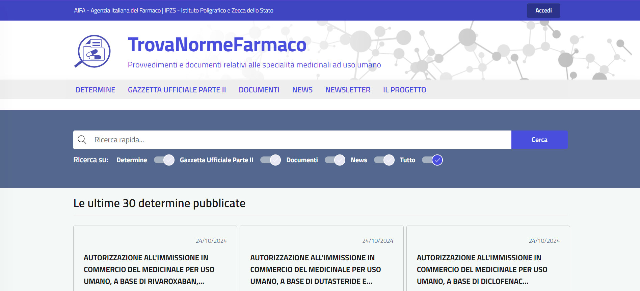Click the date 24/10/2024 on Rivaroxaban card
Viewport: 640px width, 291px height.
point(211,241)
